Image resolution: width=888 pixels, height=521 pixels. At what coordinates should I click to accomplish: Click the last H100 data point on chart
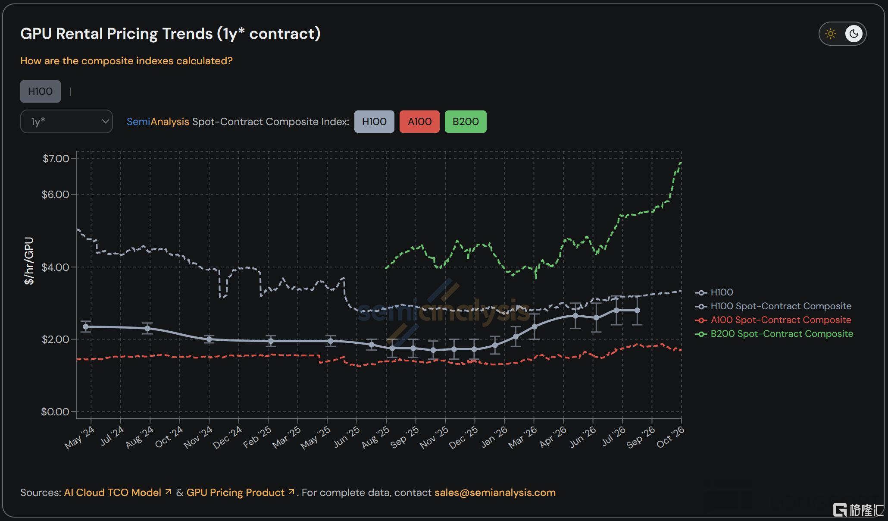(637, 311)
